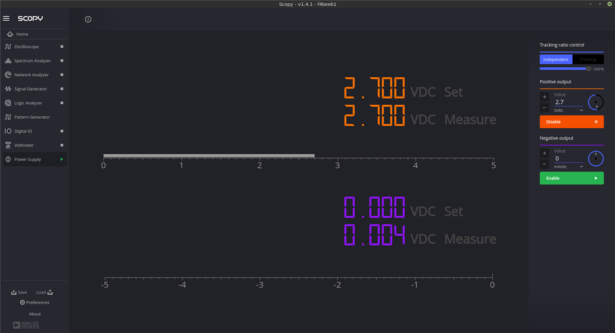Toggle the Signal Generator run square
Viewport: 615px width, 333px height.
coord(61,89)
